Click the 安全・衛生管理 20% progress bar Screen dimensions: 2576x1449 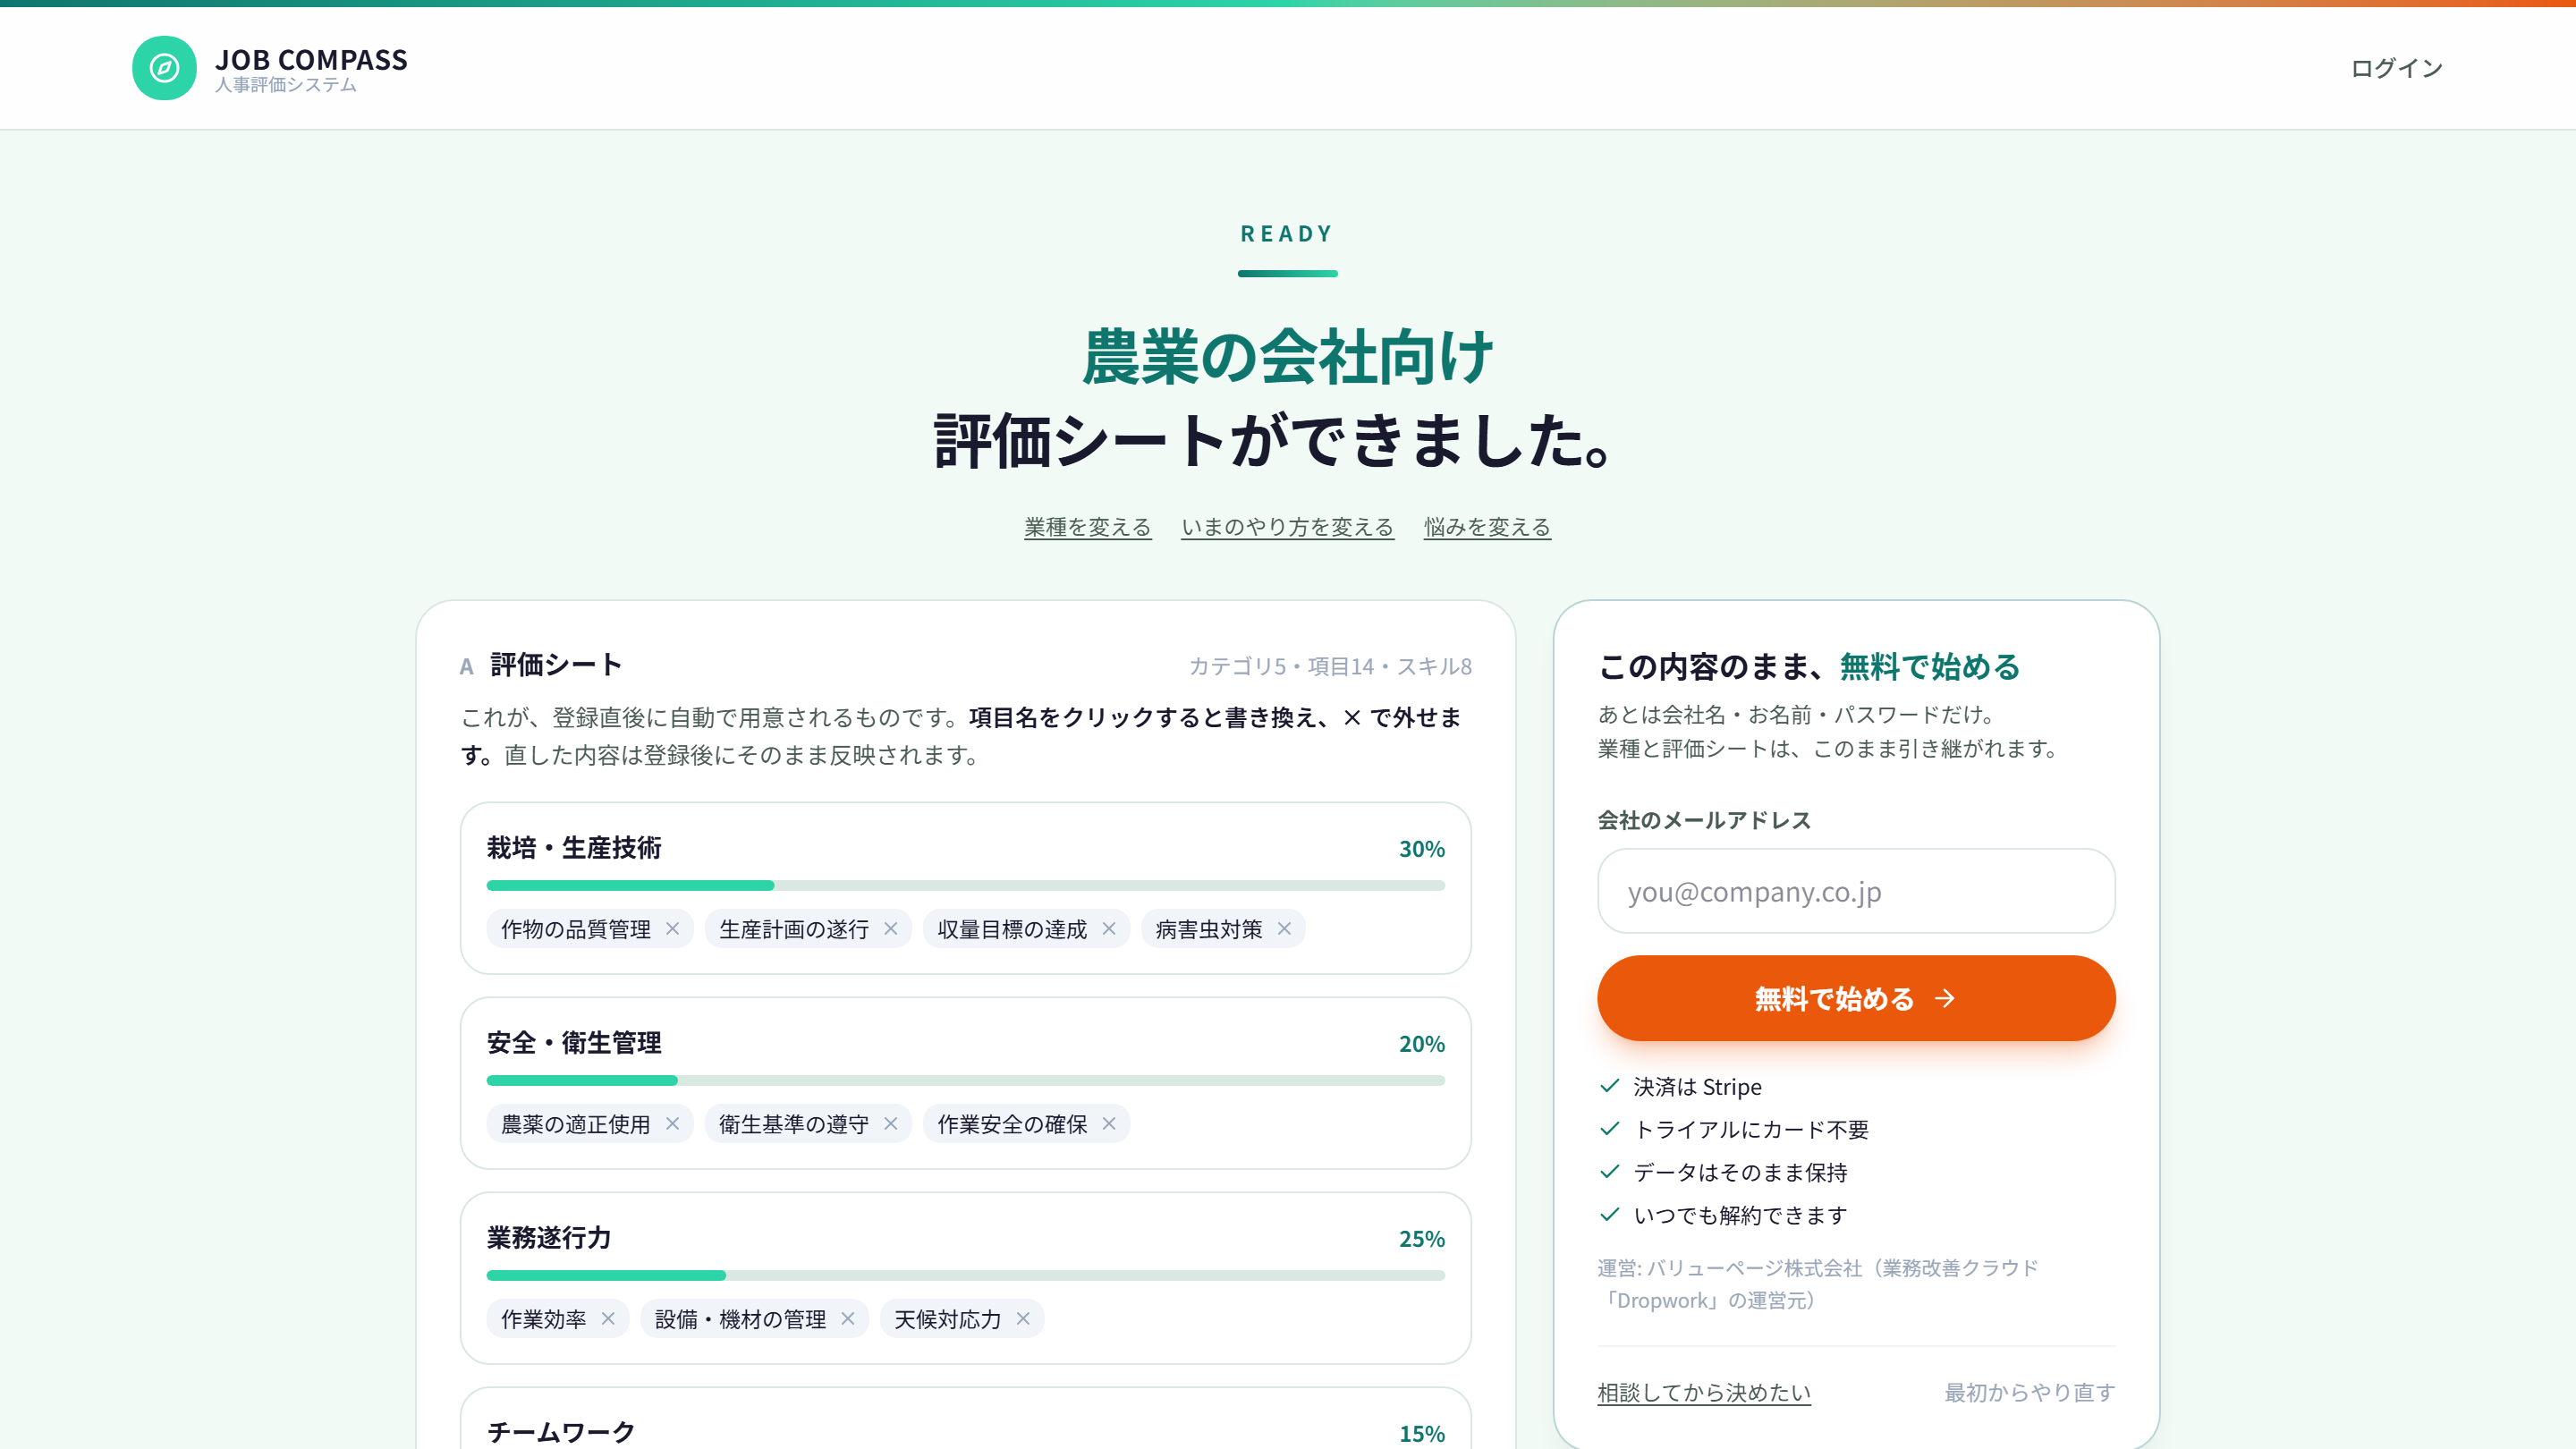(x=966, y=1080)
